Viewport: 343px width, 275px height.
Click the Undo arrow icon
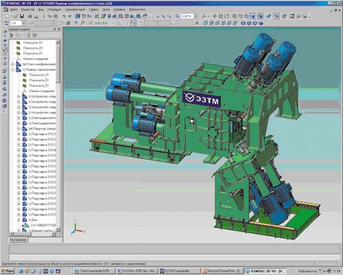coord(64,16)
